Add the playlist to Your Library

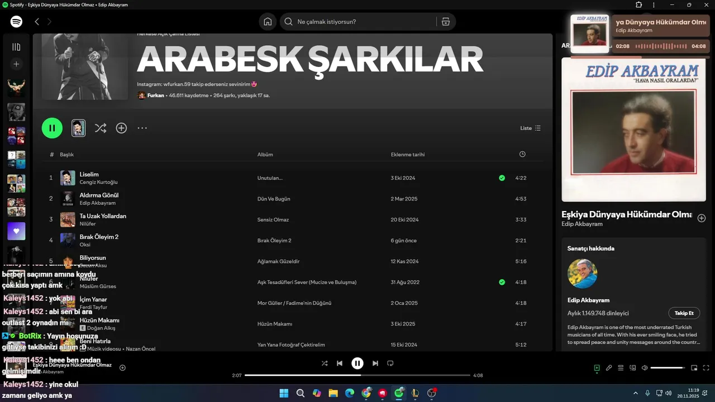(x=121, y=128)
